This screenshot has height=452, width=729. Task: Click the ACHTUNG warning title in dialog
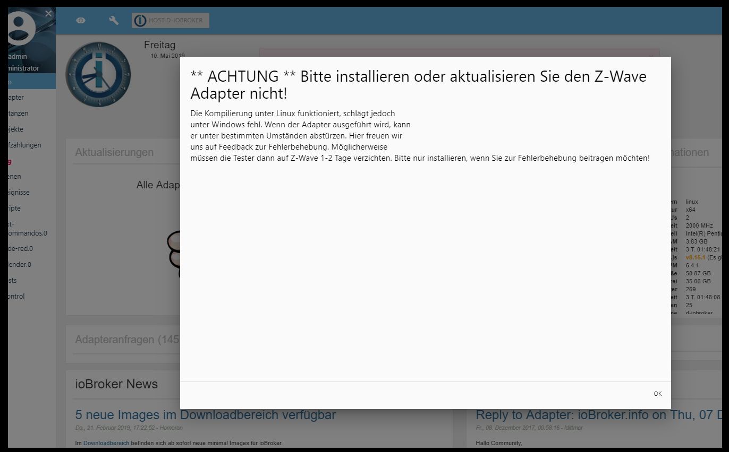pos(418,85)
